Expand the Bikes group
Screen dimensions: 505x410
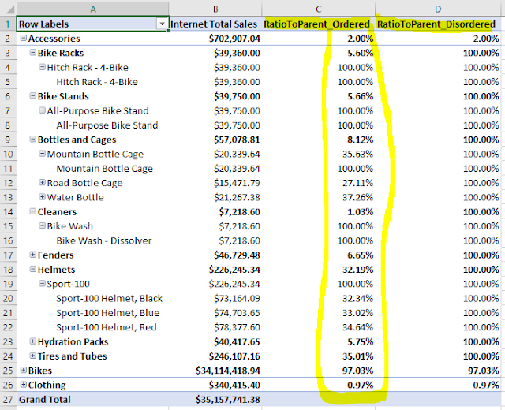pyautogui.click(x=23, y=370)
